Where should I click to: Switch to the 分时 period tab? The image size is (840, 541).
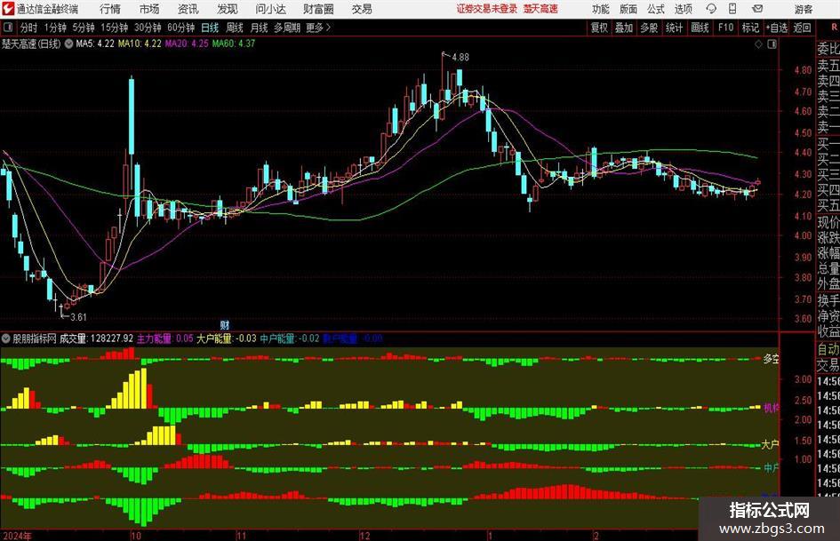tap(28, 28)
